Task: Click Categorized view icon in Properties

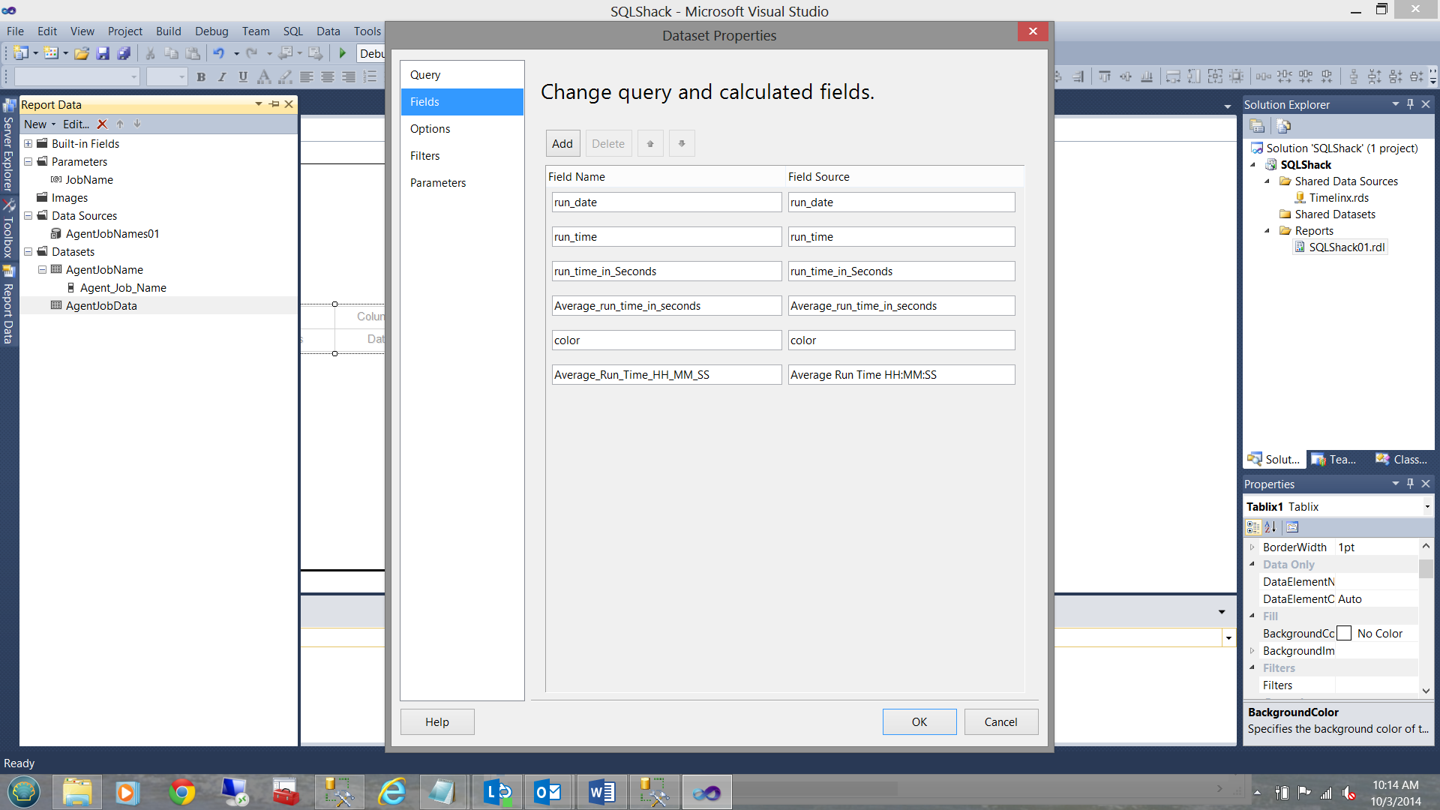Action: coord(1253,527)
